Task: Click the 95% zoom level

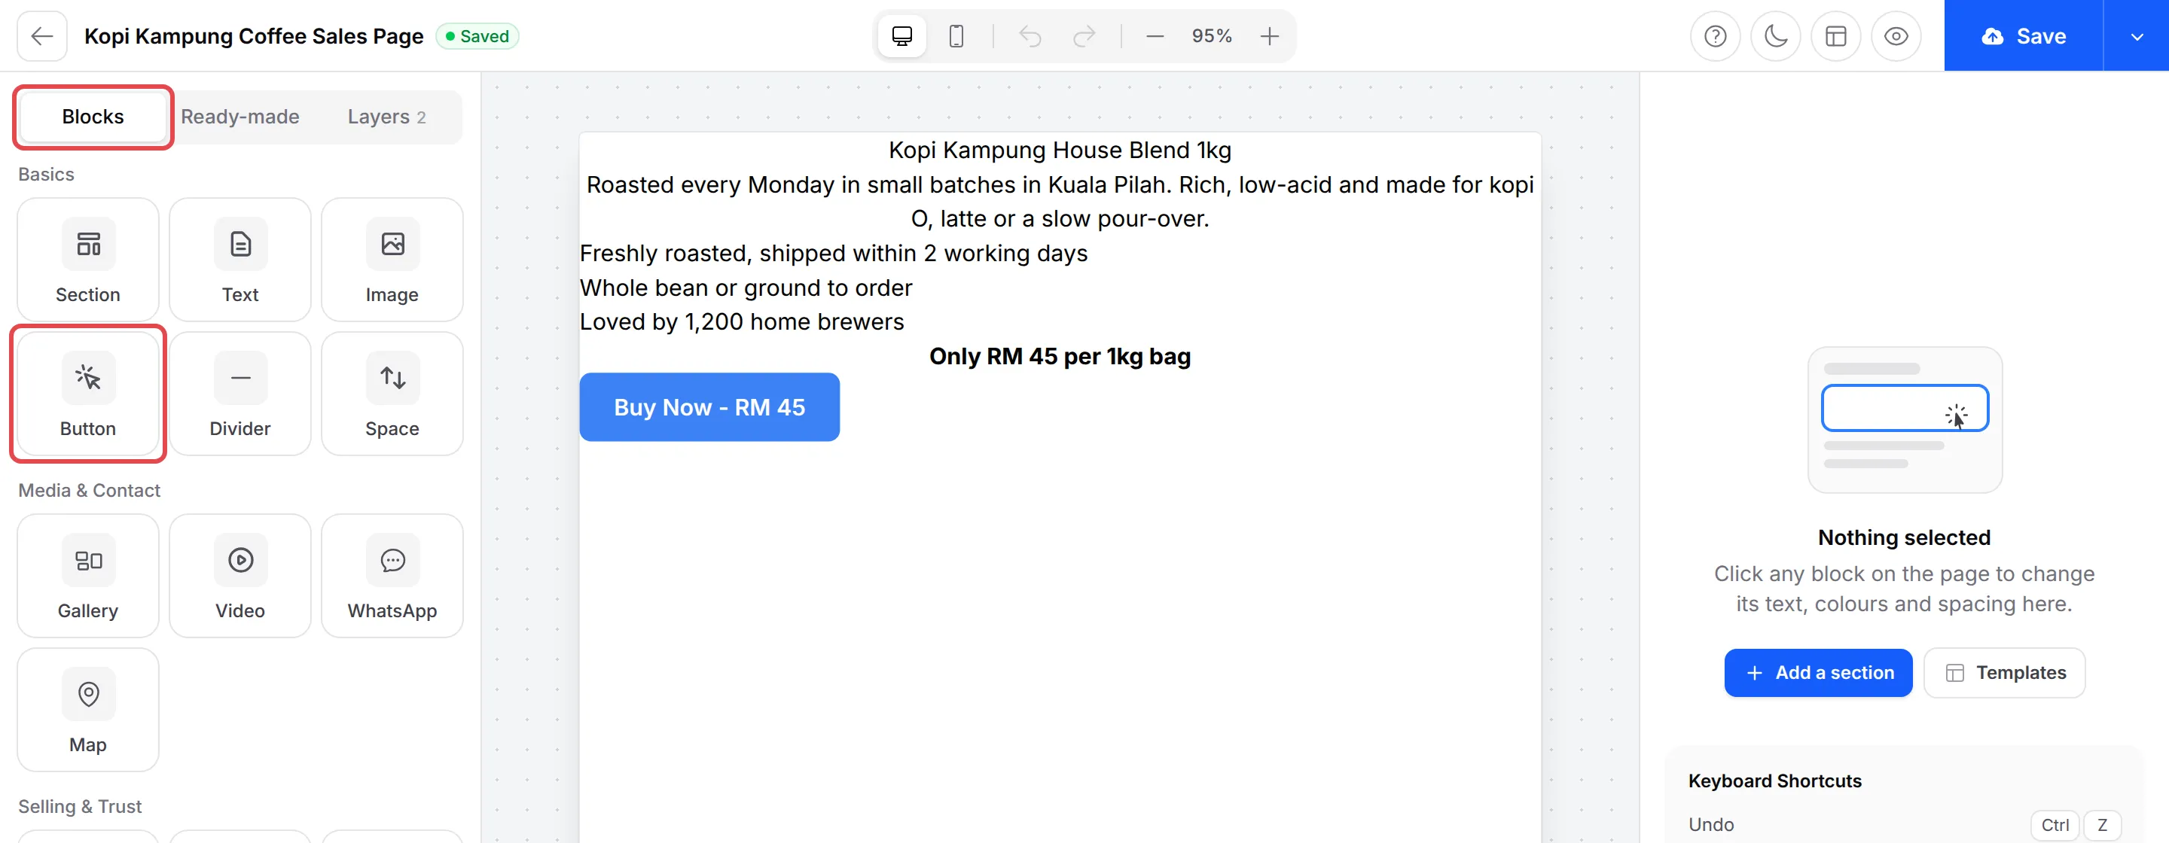Action: pyautogui.click(x=1212, y=36)
